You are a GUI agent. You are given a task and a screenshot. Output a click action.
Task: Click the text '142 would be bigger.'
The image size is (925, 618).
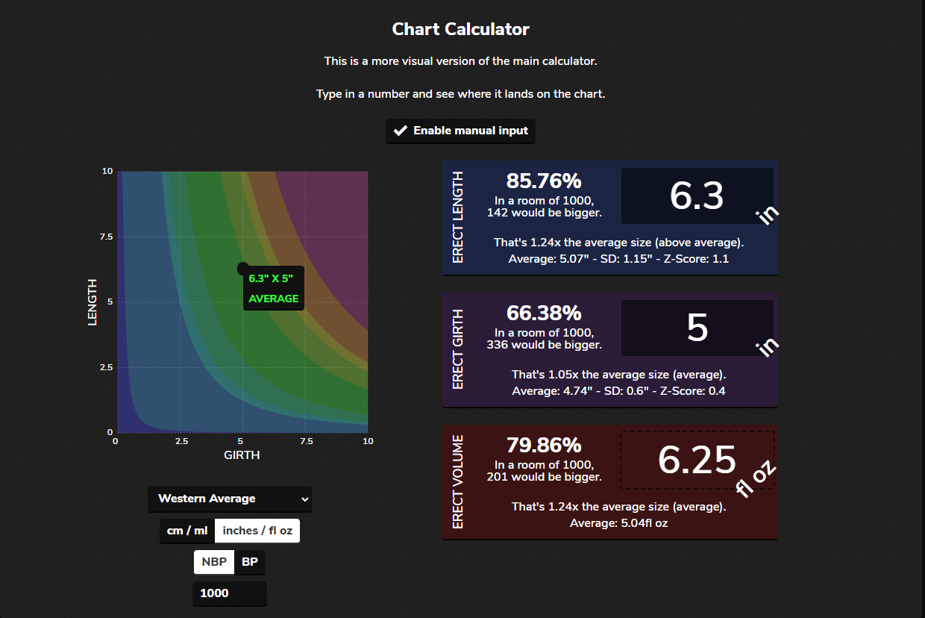coord(545,213)
